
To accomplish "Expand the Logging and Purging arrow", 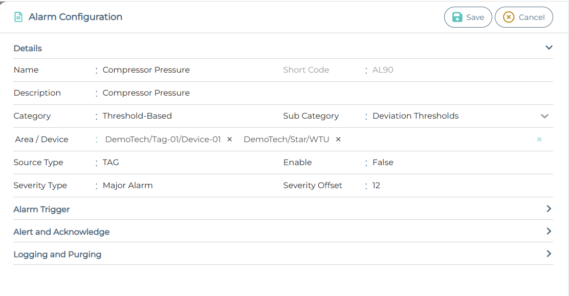I will coord(549,254).
